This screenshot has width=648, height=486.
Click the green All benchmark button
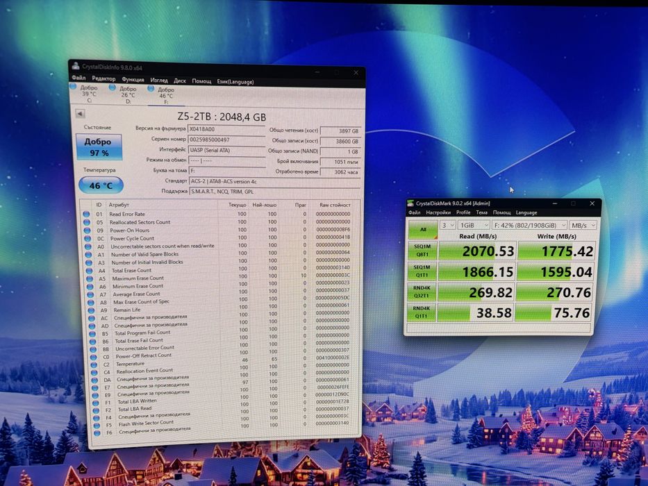[x=423, y=229]
